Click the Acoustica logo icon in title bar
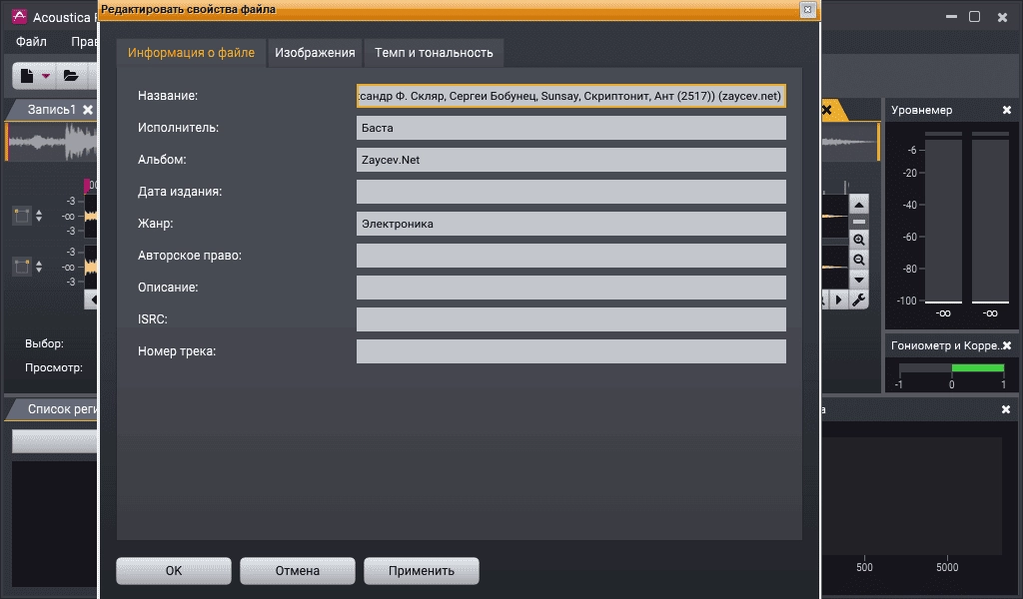 coord(19,16)
